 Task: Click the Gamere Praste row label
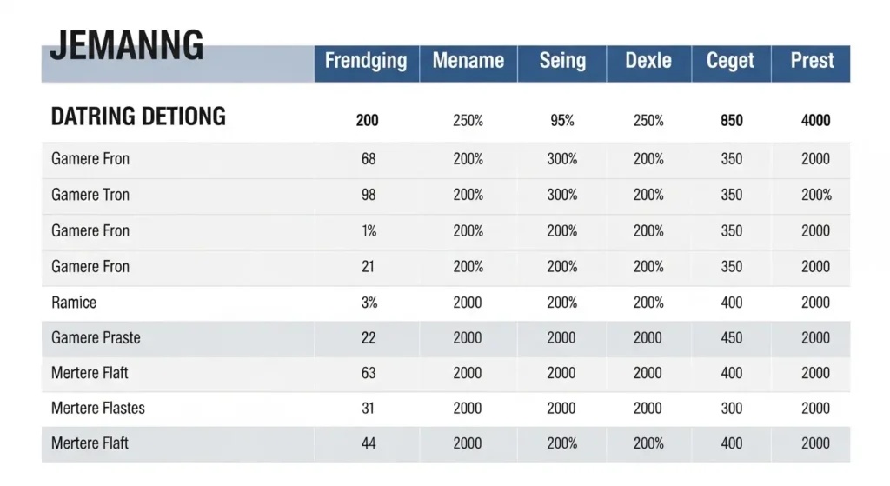(96, 338)
